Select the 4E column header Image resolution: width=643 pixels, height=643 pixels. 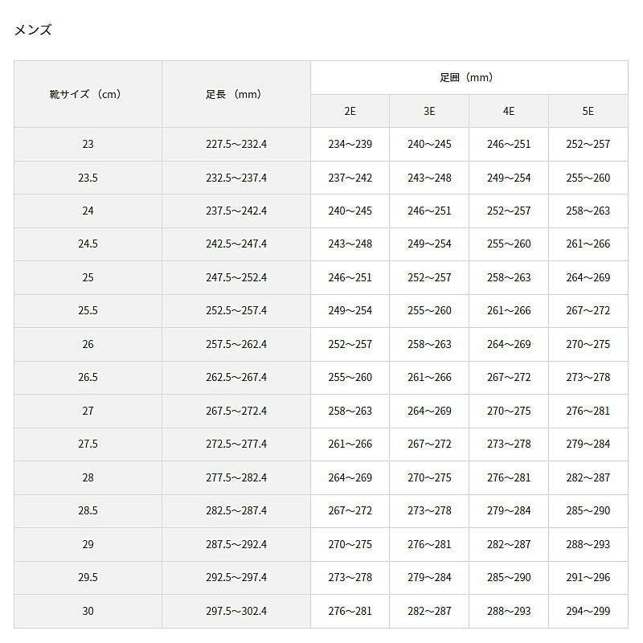(508, 111)
